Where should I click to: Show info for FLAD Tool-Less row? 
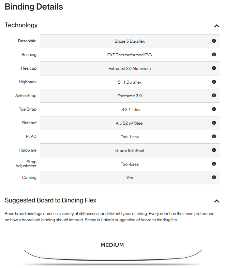point(214,137)
